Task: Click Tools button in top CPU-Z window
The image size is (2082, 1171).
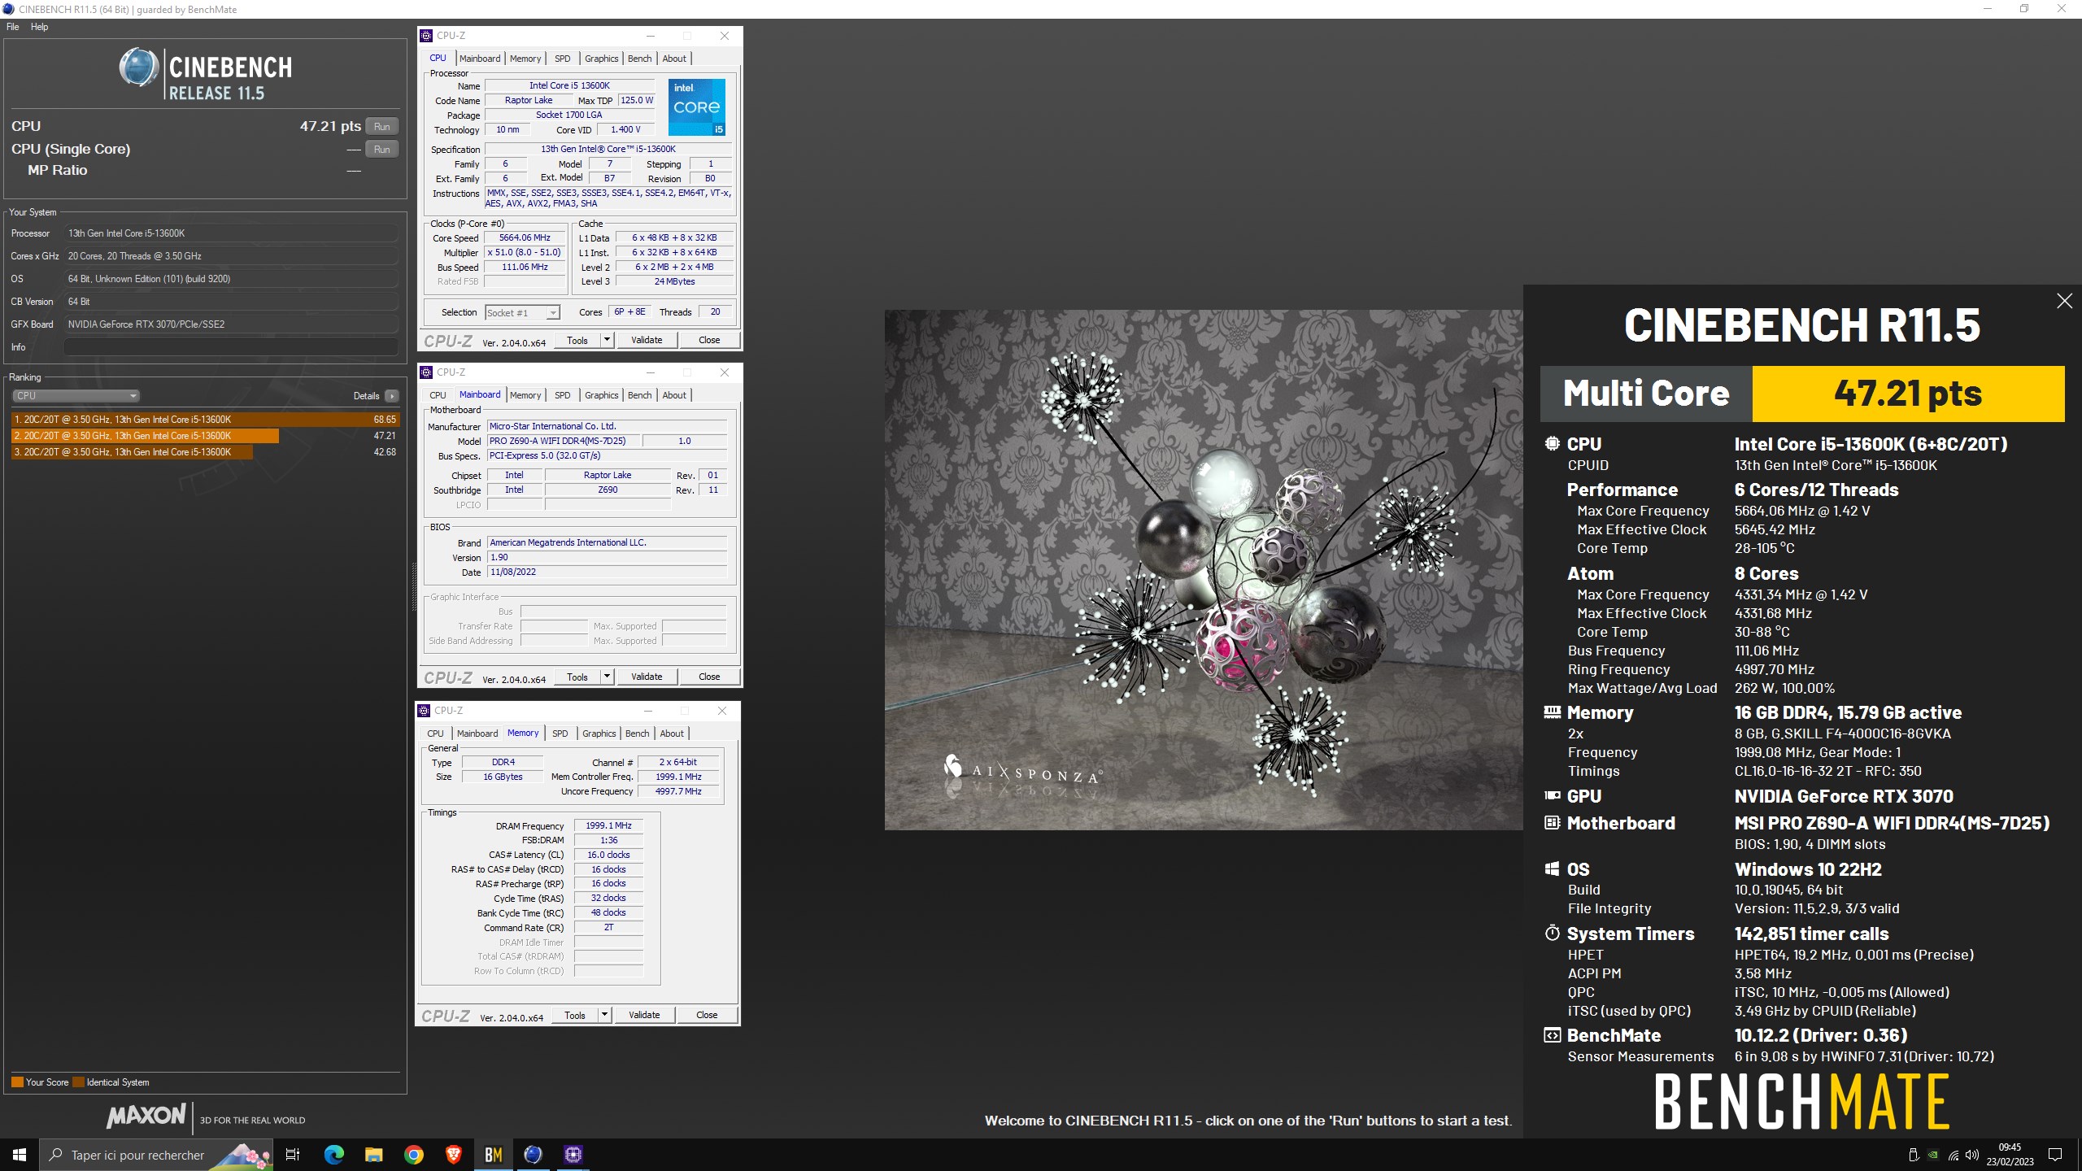Action: click(x=577, y=340)
